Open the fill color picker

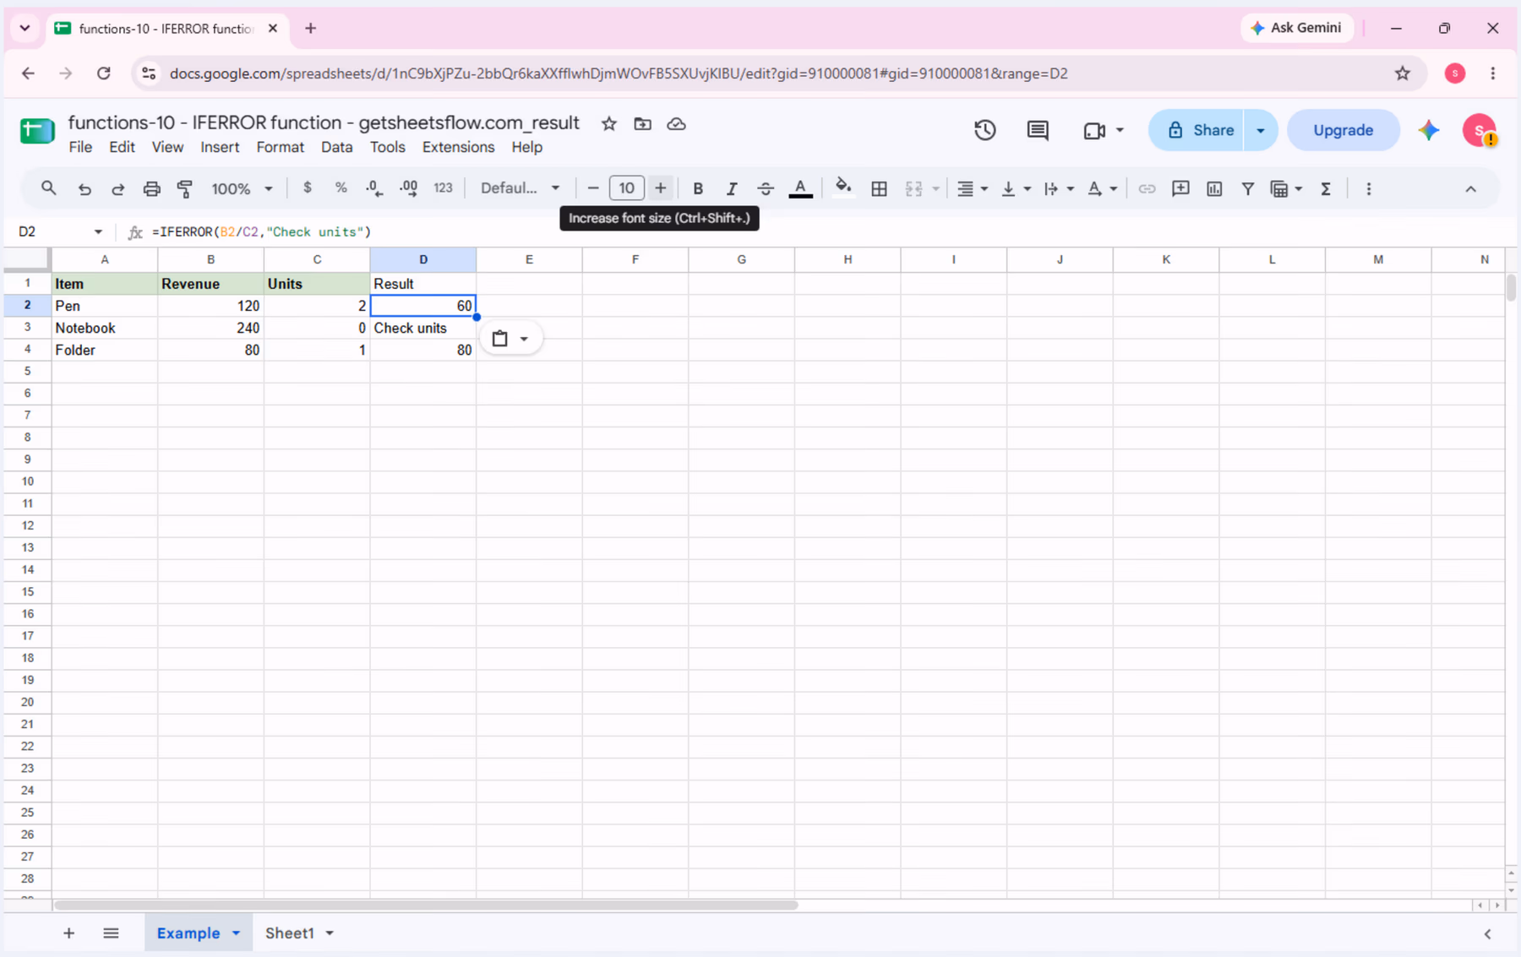842,188
